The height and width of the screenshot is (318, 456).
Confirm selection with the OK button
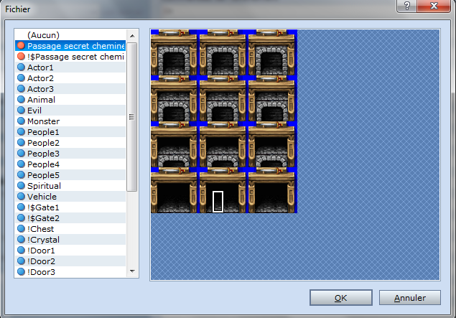341,298
